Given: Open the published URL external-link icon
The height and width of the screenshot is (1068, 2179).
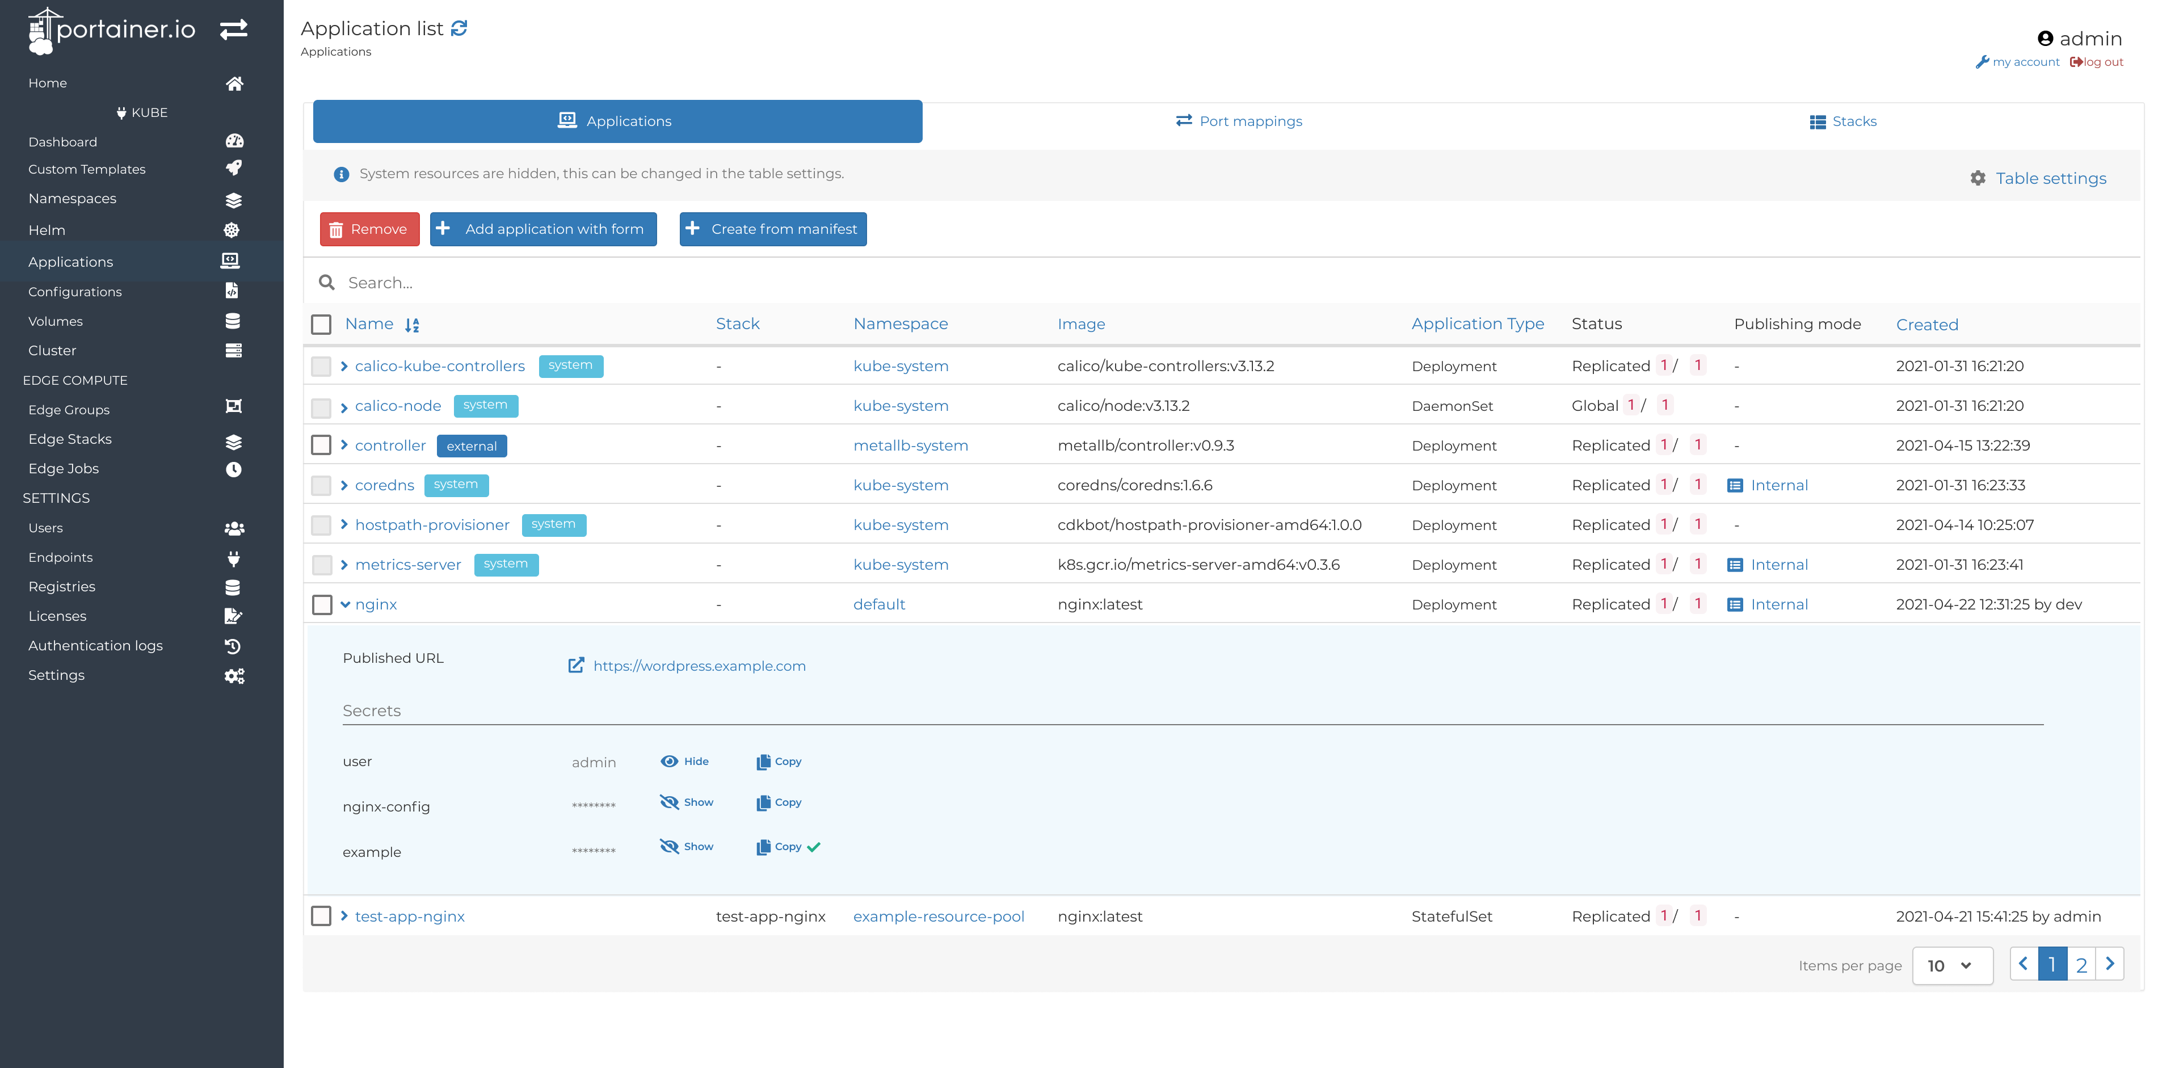Looking at the screenshot, I should tap(576, 665).
